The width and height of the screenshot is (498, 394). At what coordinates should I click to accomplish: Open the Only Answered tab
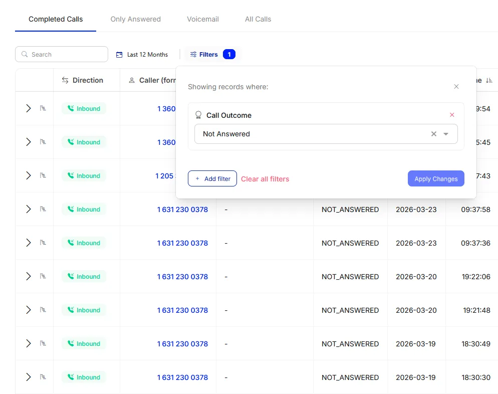pyautogui.click(x=135, y=19)
